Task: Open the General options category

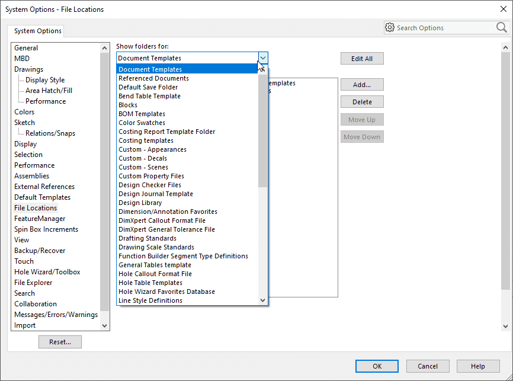Action: (x=26, y=48)
